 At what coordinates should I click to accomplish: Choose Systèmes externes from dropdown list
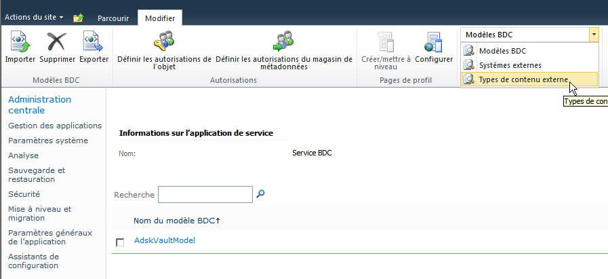click(x=510, y=65)
